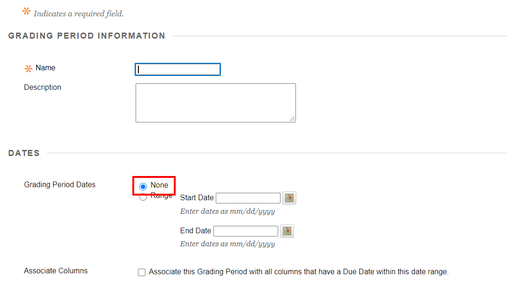Click the End Date label text

195,231
